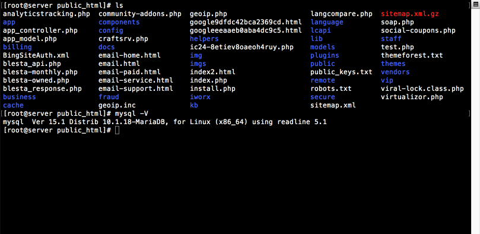Click blesta-owned.php file name
This screenshot has width=480, height=234.
36,80
